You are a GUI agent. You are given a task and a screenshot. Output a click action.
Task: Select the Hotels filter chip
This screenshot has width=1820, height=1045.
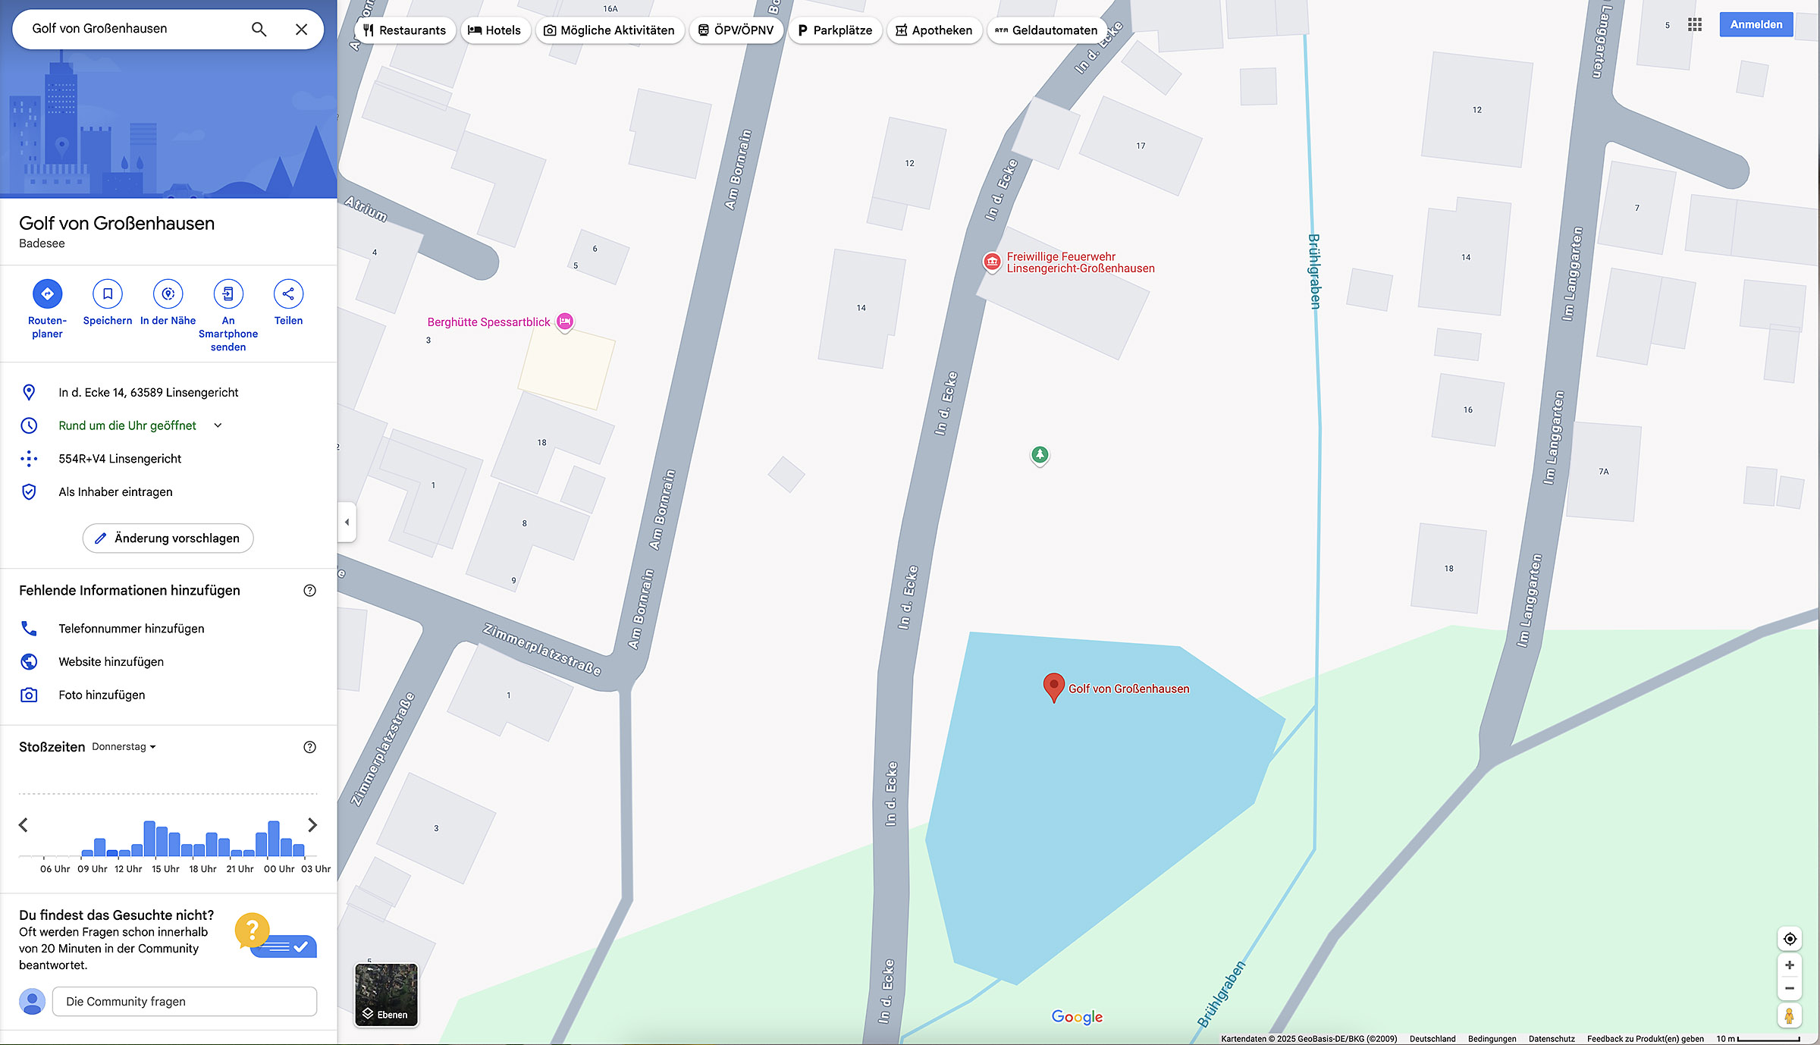tap(494, 30)
